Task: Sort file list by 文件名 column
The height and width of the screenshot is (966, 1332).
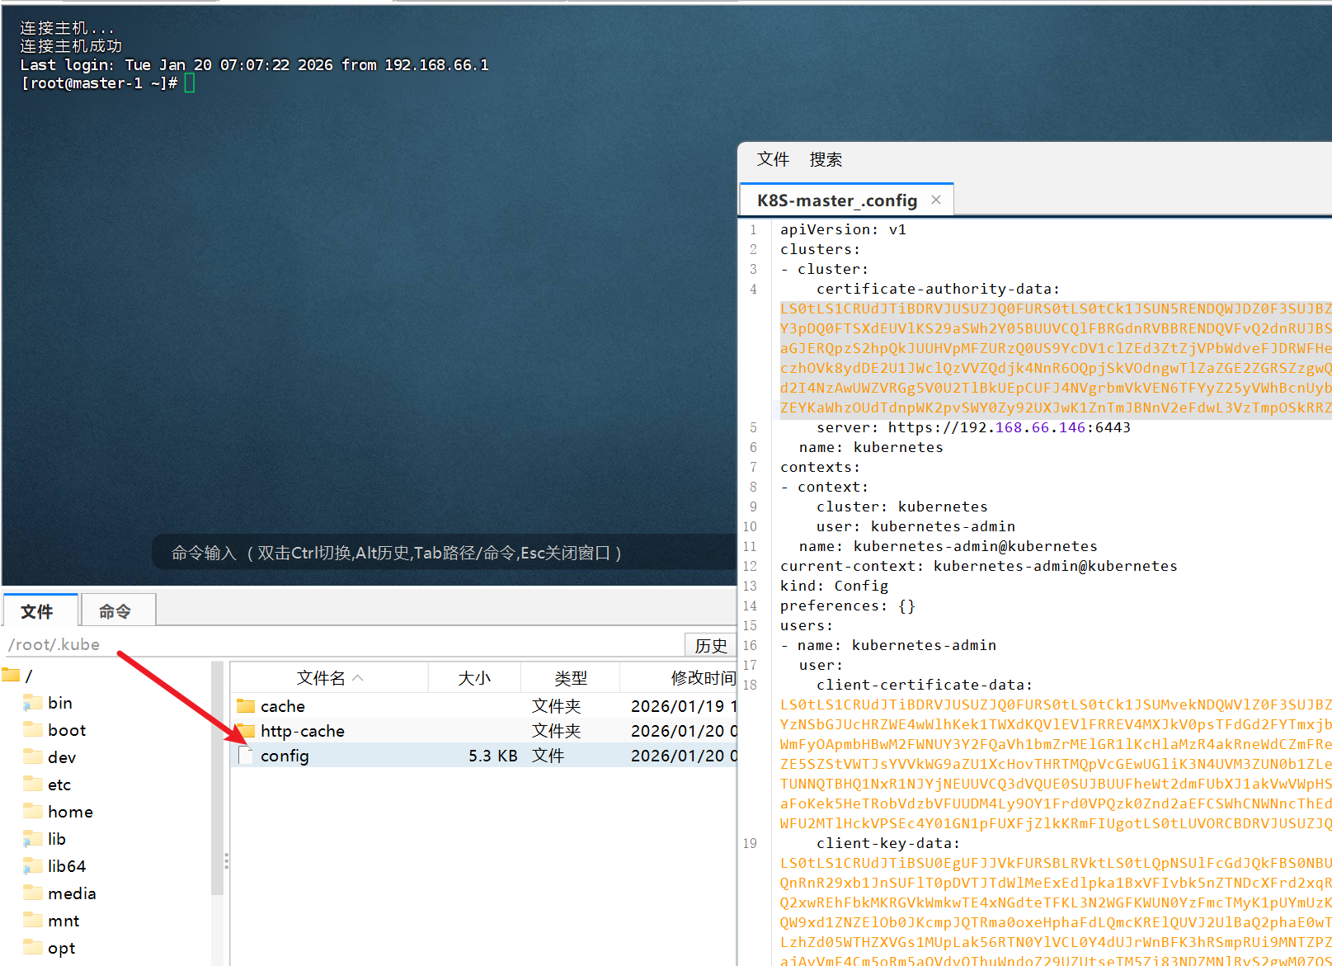Action: pyautogui.click(x=322, y=678)
